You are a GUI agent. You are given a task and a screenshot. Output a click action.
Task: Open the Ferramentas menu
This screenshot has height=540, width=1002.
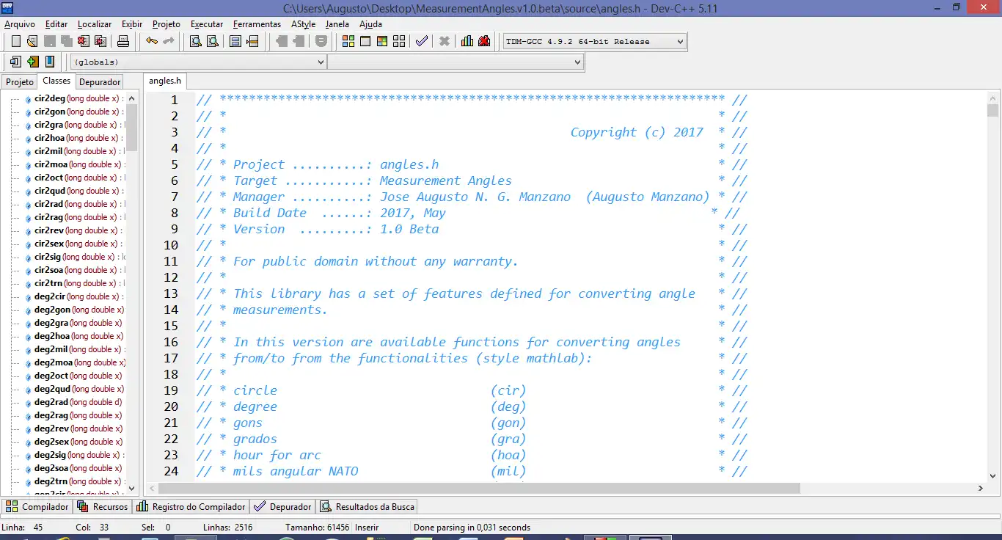tap(257, 24)
